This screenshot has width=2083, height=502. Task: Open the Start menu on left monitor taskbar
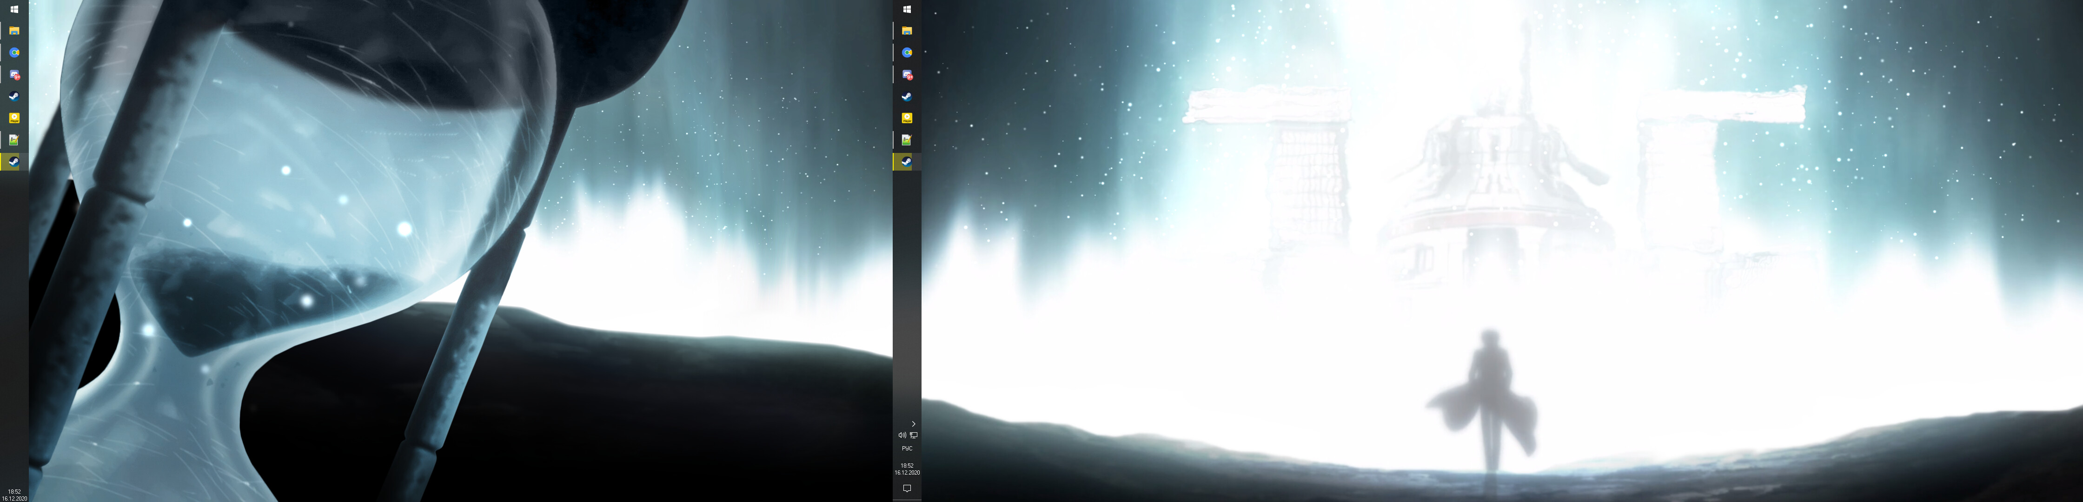(14, 10)
